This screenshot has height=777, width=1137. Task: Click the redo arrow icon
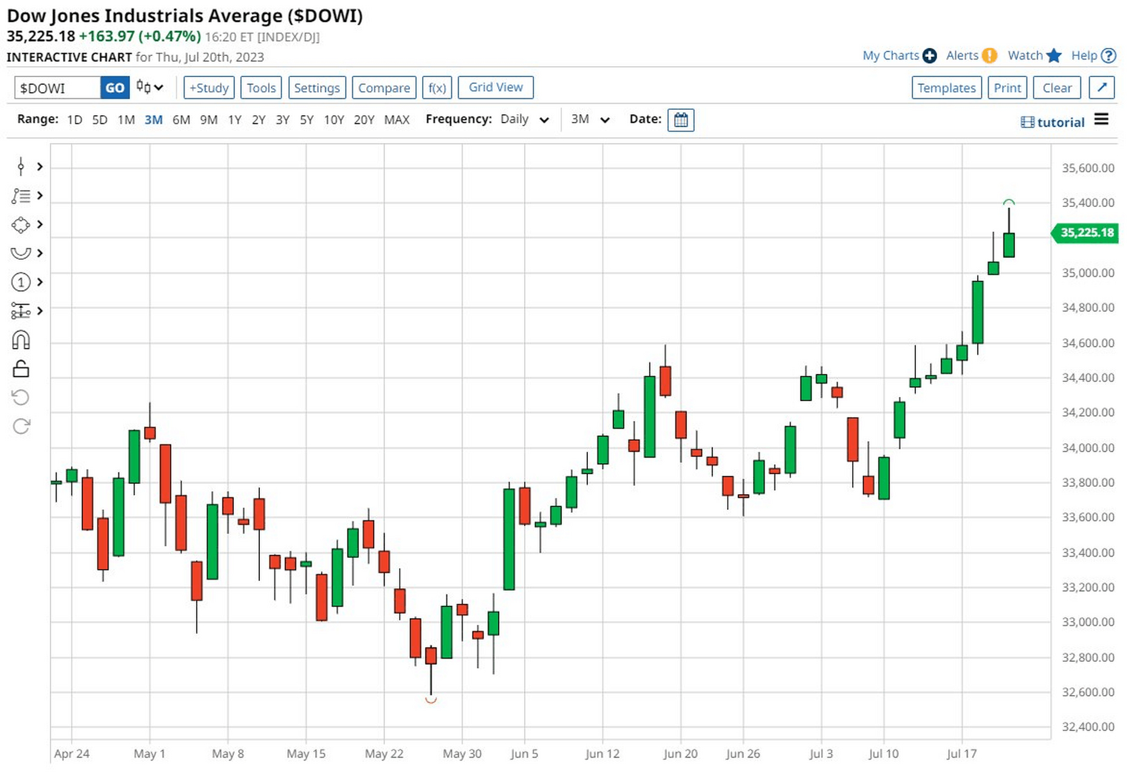pyautogui.click(x=21, y=426)
